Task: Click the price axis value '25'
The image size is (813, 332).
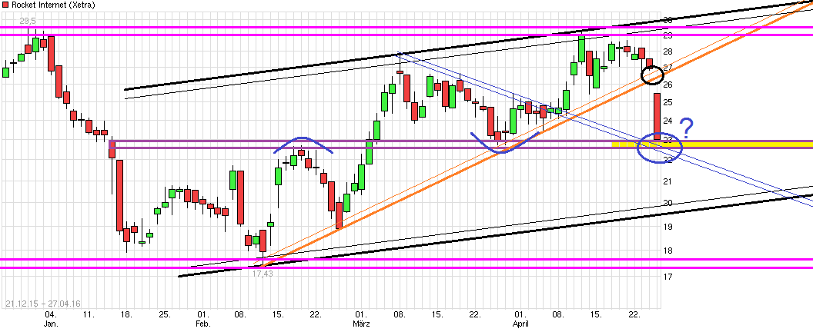Action: click(x=667, y=102)
